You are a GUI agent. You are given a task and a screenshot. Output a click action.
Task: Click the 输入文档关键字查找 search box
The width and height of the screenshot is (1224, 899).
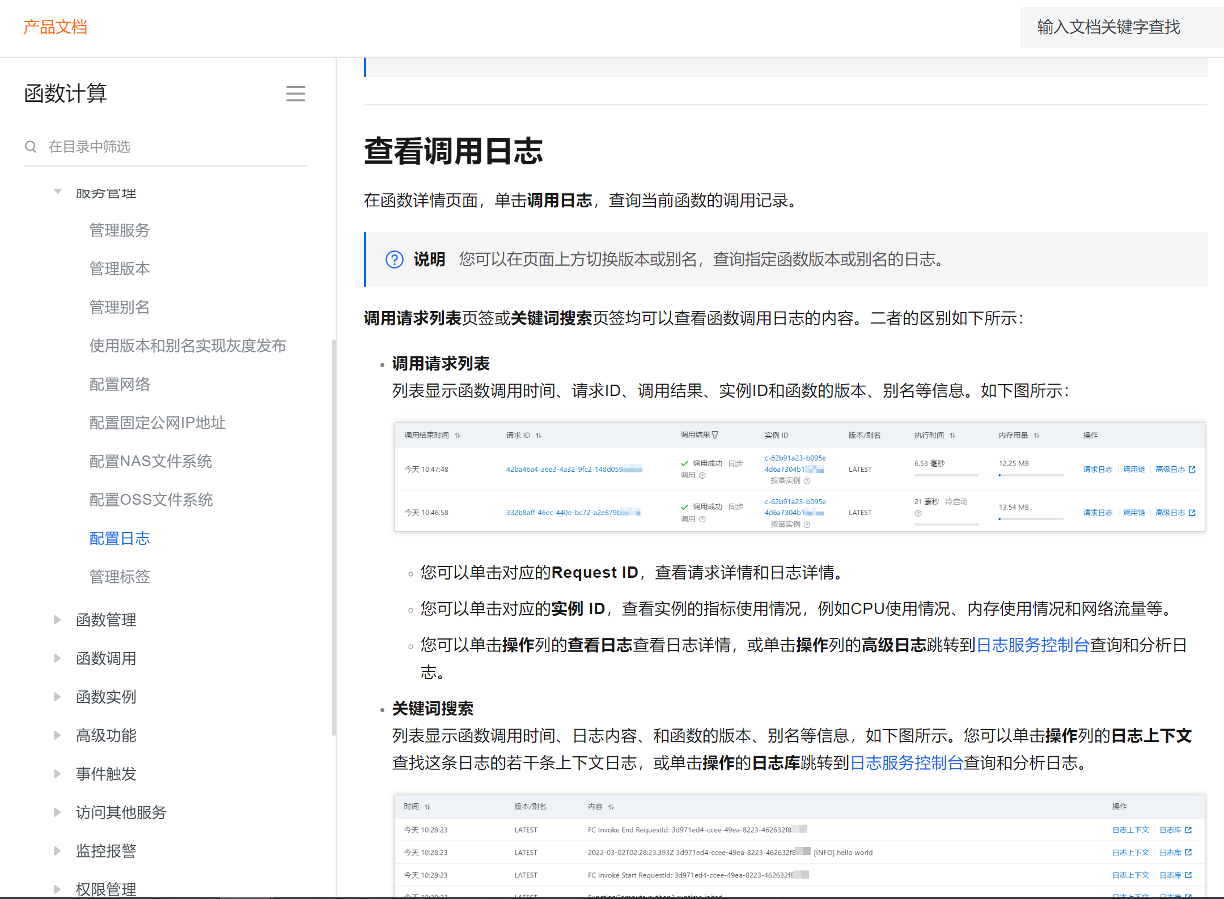pos(1121,27)
